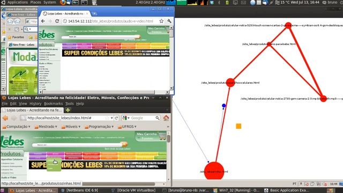
Task: Open the System menu in top panel
Action: tap(50, 2)
